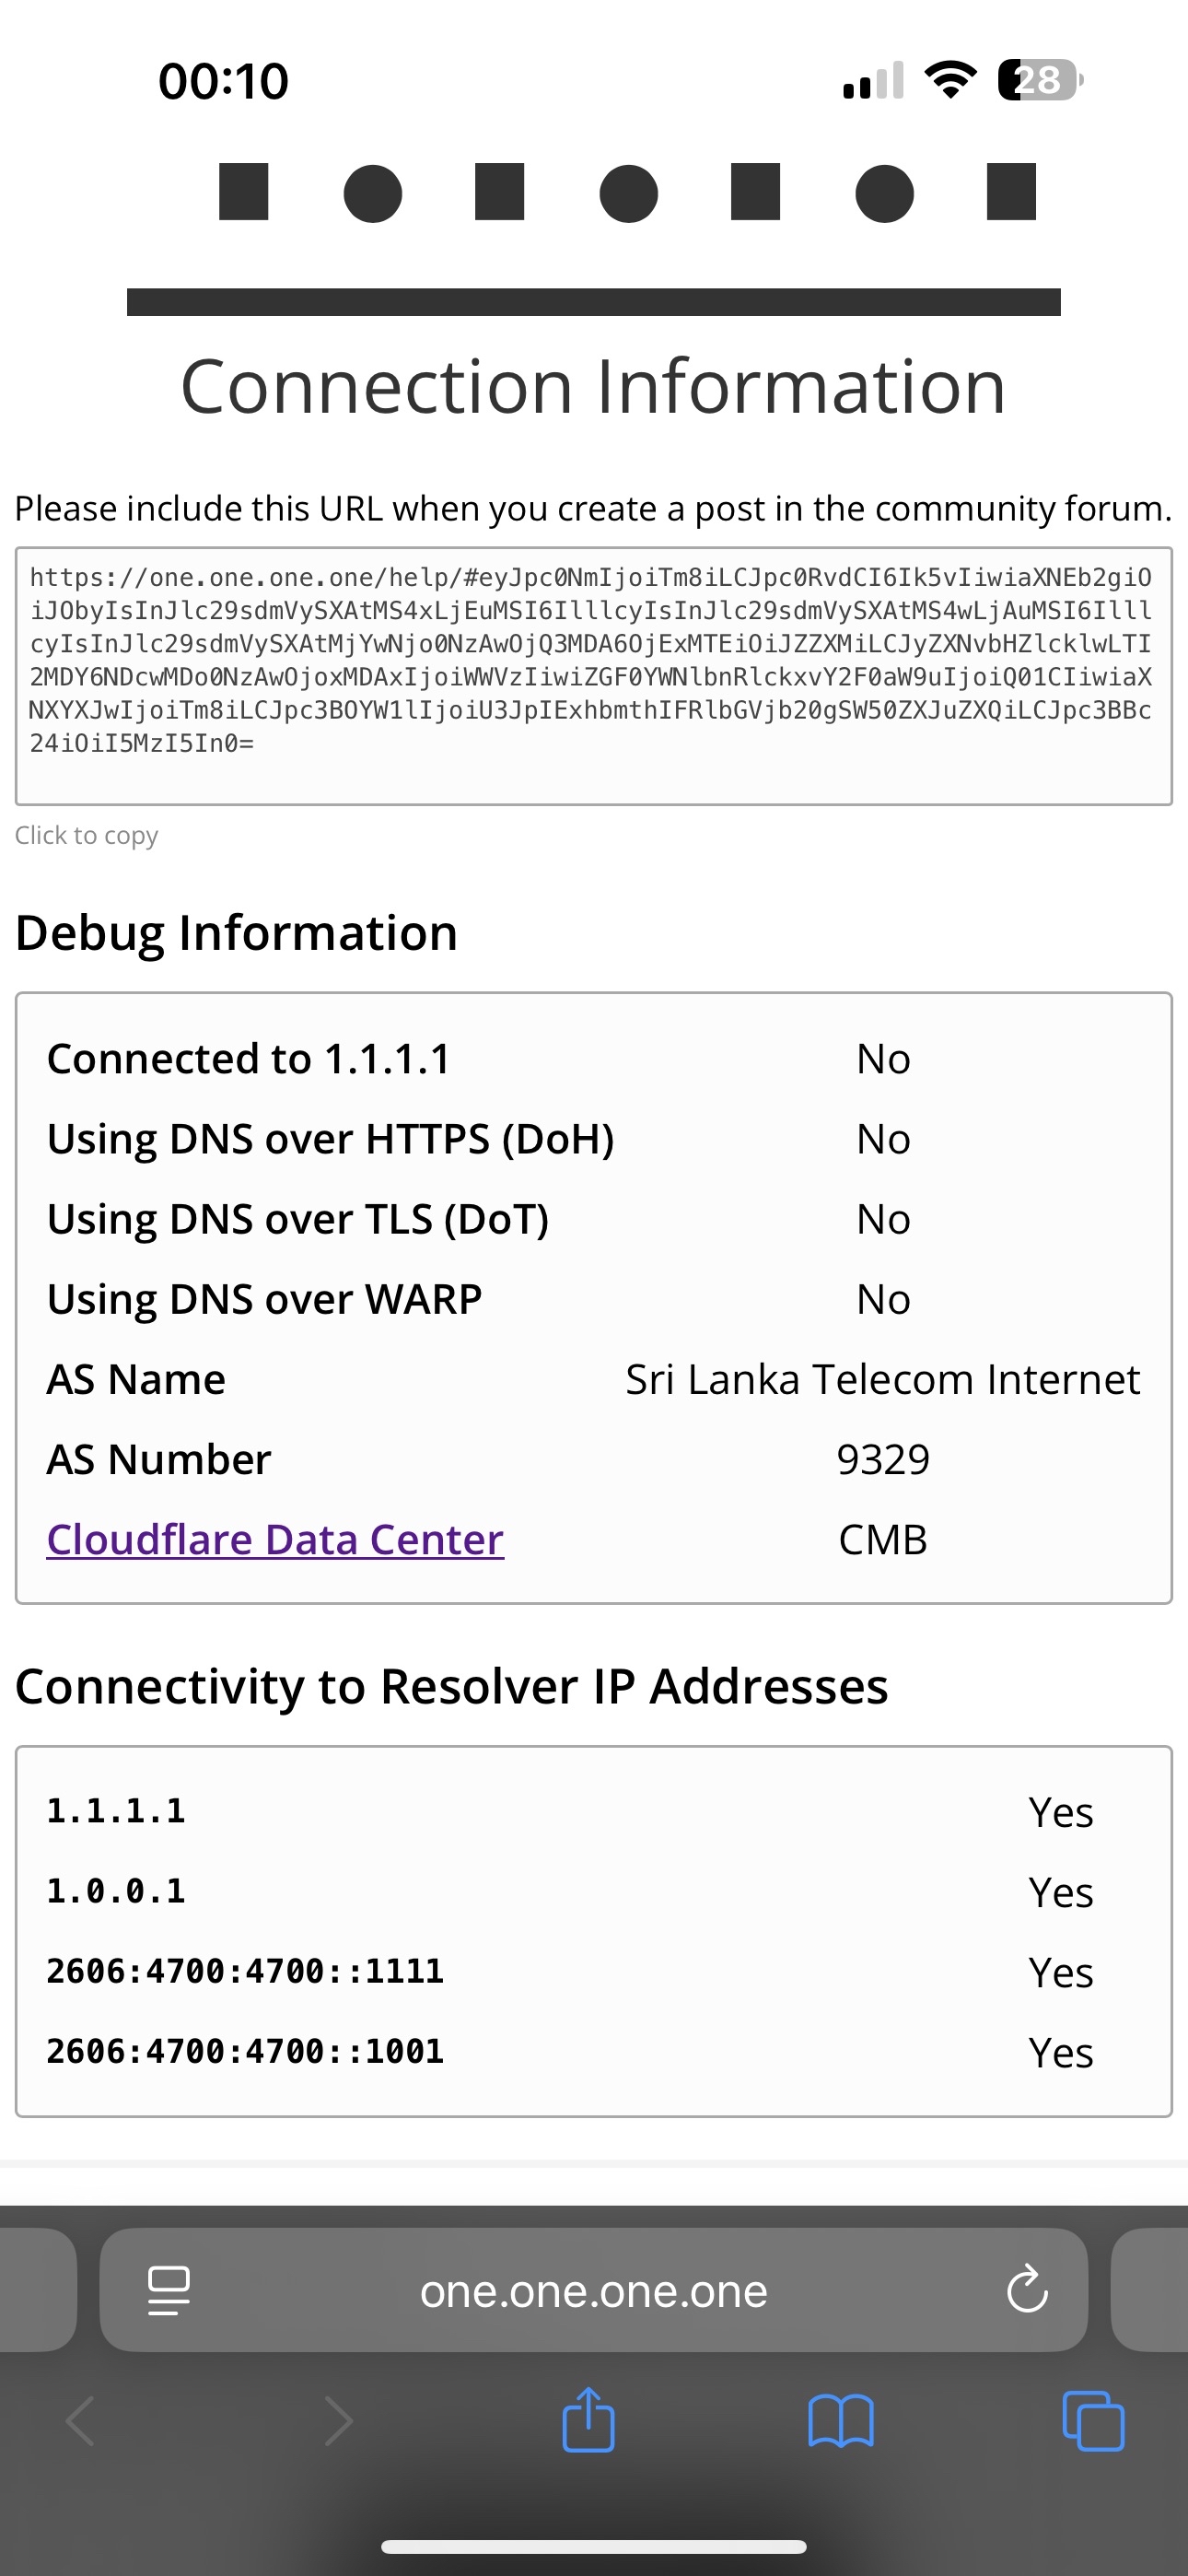Open the bookmarks book icon

click(840, 2421)
